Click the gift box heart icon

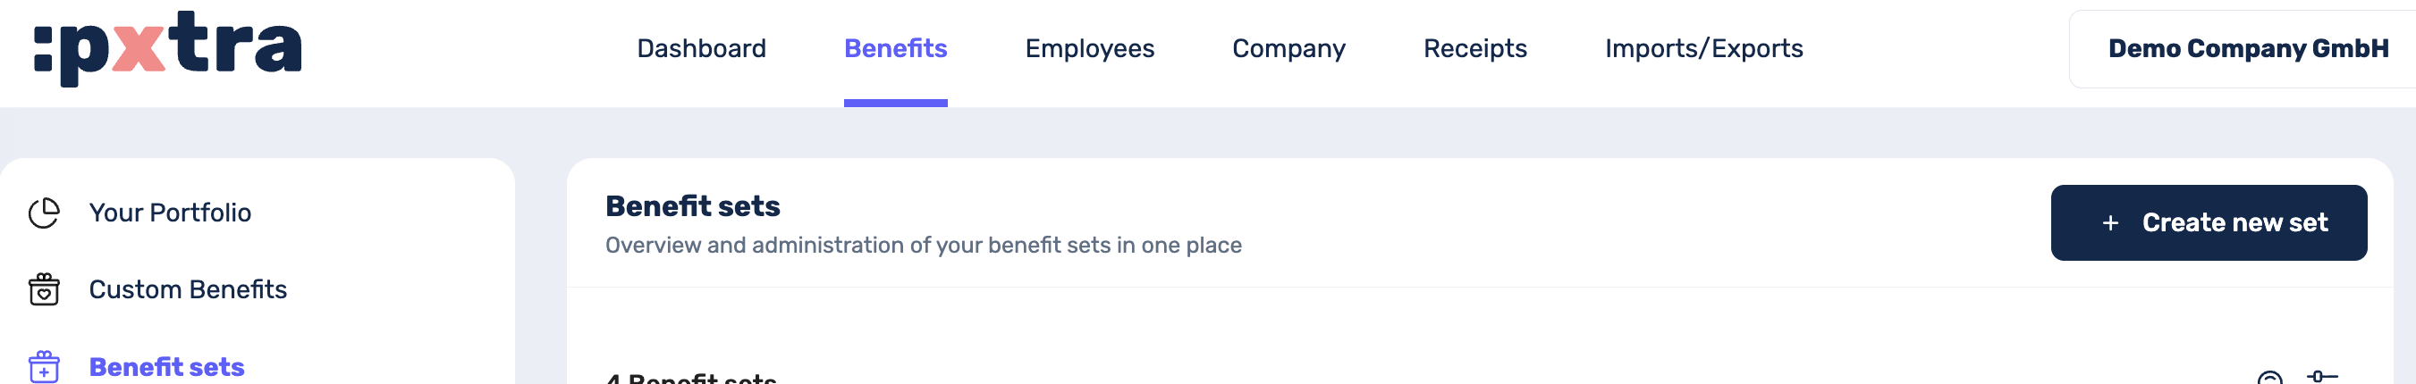pos(43,289)
